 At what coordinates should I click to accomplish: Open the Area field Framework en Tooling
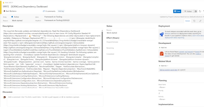[x=53, y=17]
